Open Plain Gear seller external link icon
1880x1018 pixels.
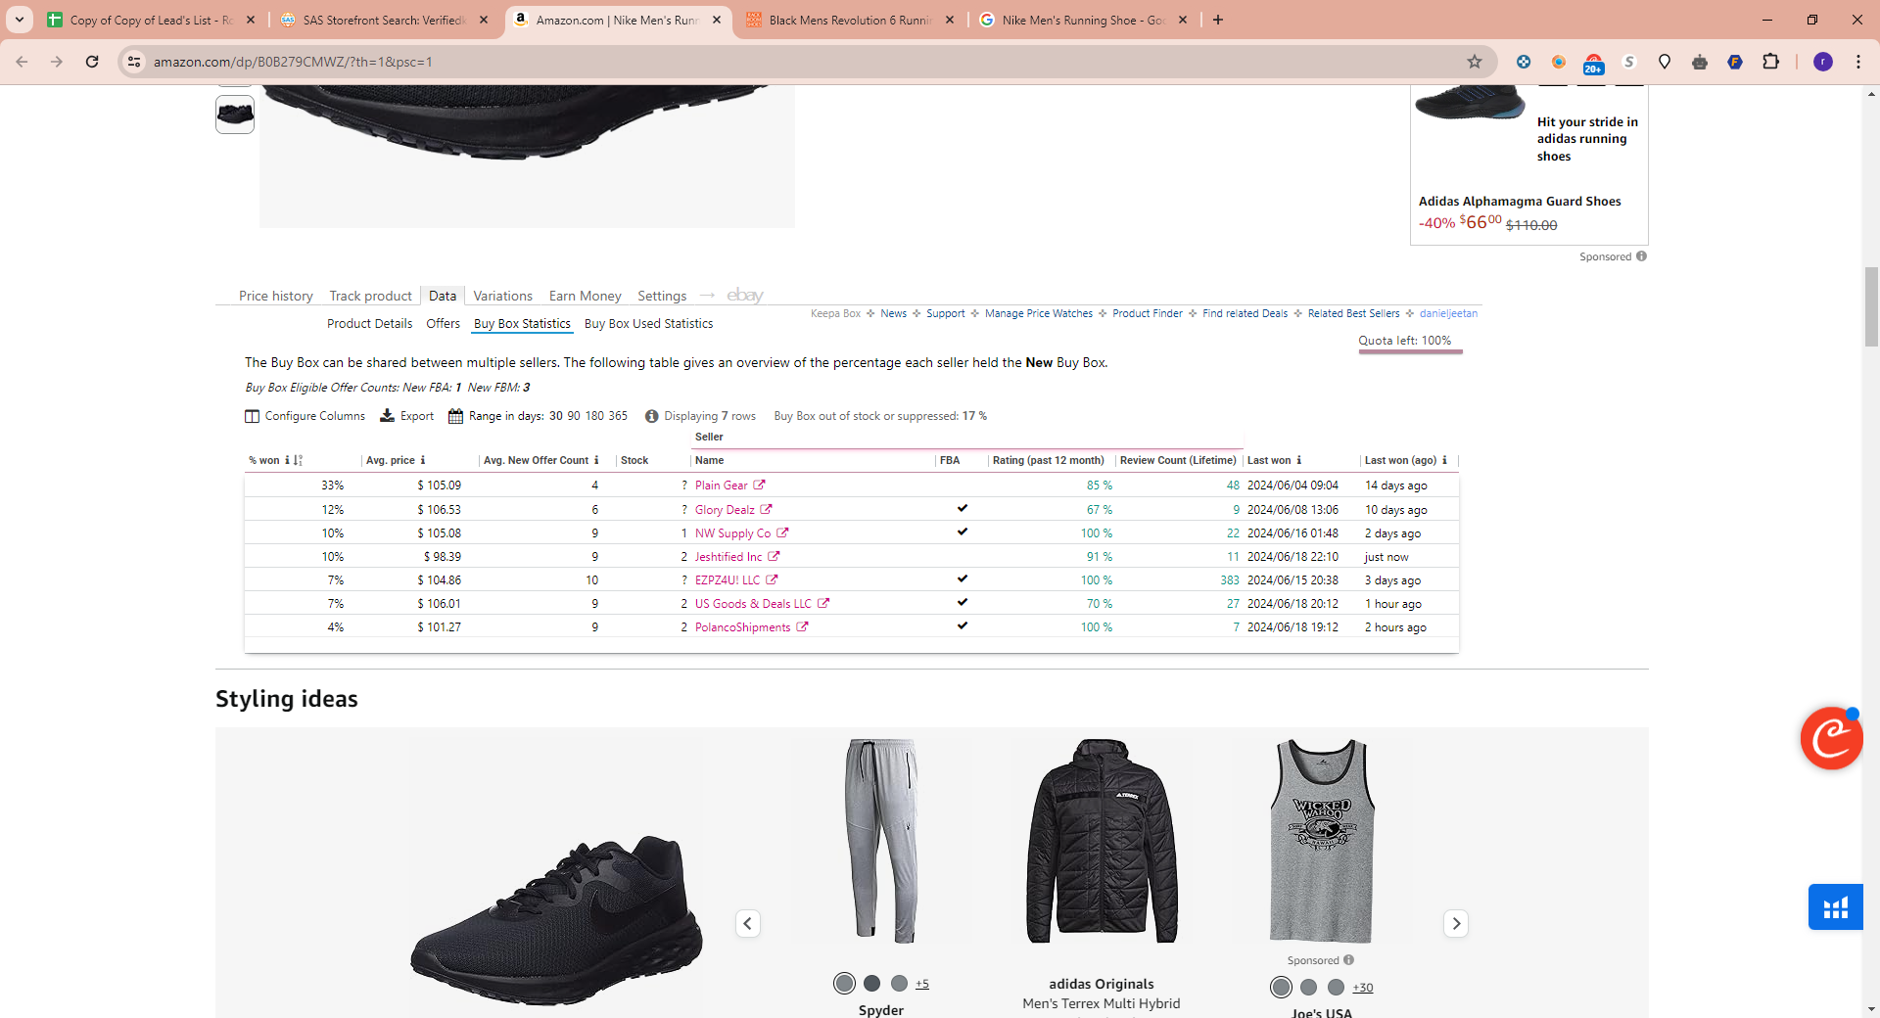click(x=759, y=485)
